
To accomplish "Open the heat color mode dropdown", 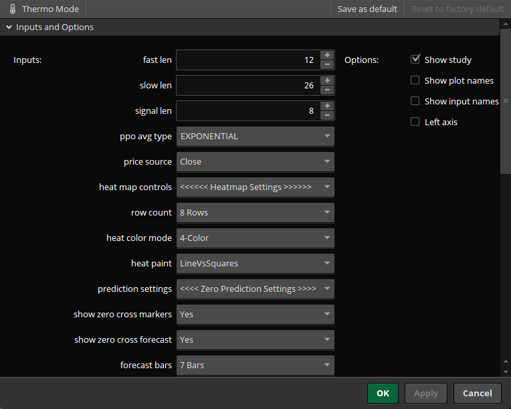I will (255, 238).
